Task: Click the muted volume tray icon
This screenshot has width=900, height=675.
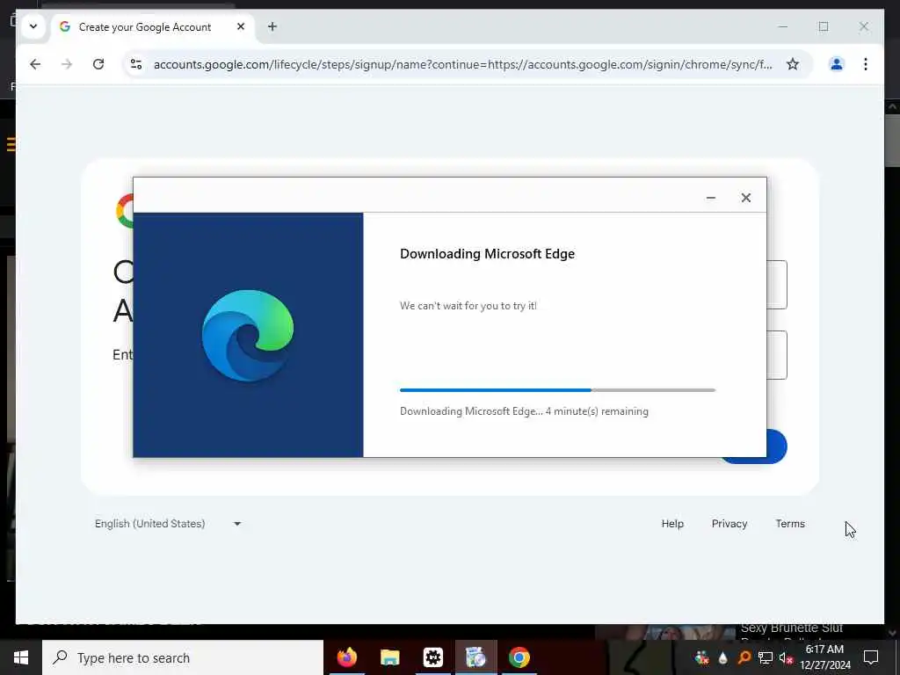Action: click(x=787, y=657)
